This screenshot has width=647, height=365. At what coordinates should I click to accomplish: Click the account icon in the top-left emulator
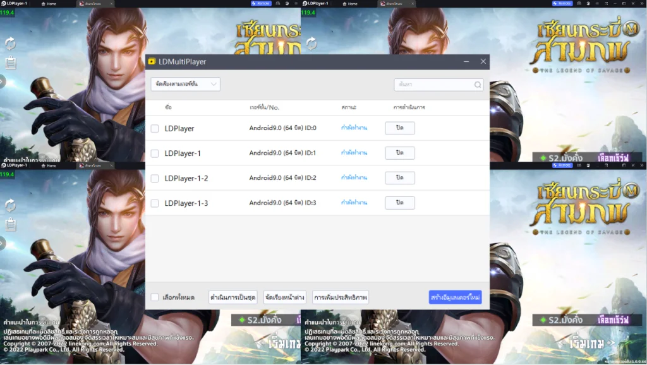tap(287, 3)
